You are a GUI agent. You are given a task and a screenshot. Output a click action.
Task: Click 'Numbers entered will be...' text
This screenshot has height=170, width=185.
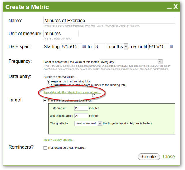click(60, 77)
